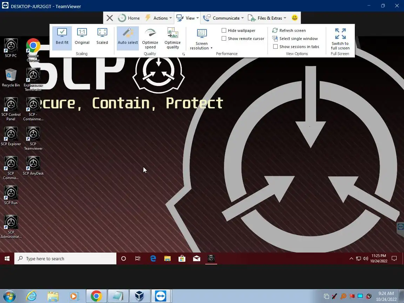Click remote network tray icon
The width and height of the screenshot is (404, 303).
point(358,258)
